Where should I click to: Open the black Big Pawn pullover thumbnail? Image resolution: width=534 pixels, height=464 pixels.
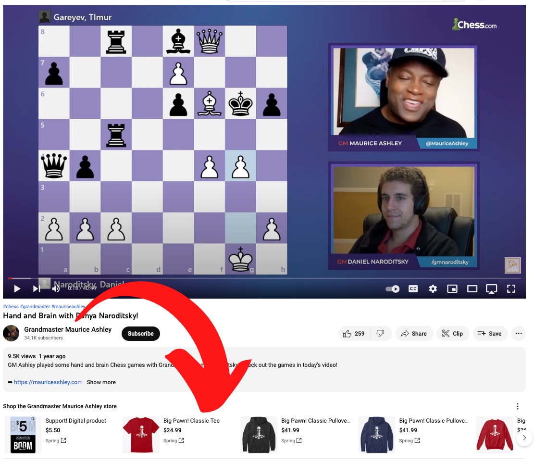[259, 435]
